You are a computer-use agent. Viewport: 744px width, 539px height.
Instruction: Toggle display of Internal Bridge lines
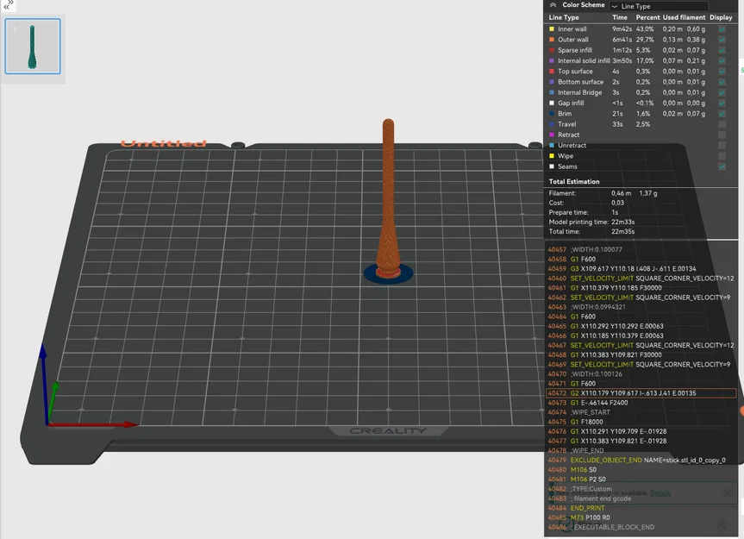point(722,92)
